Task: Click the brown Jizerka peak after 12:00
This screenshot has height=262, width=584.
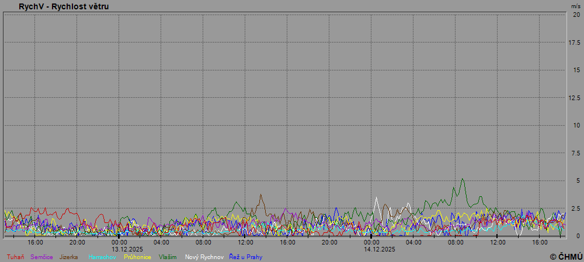Action: [x=260, y=195]
